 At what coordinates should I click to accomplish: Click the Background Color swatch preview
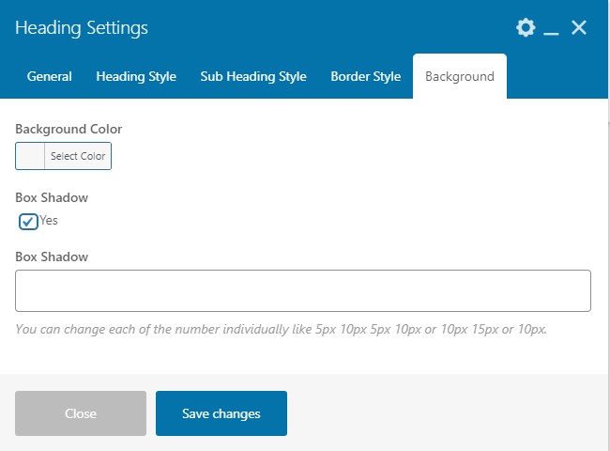[x=30, y=156]
